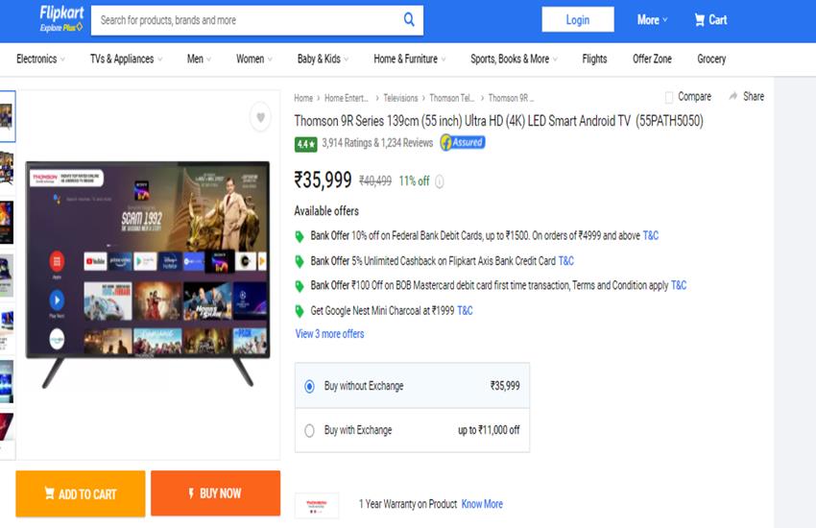Click the Flipkart Assured badge
The height and width of the screenshot is (528, 816).
[x=463, y=142]
